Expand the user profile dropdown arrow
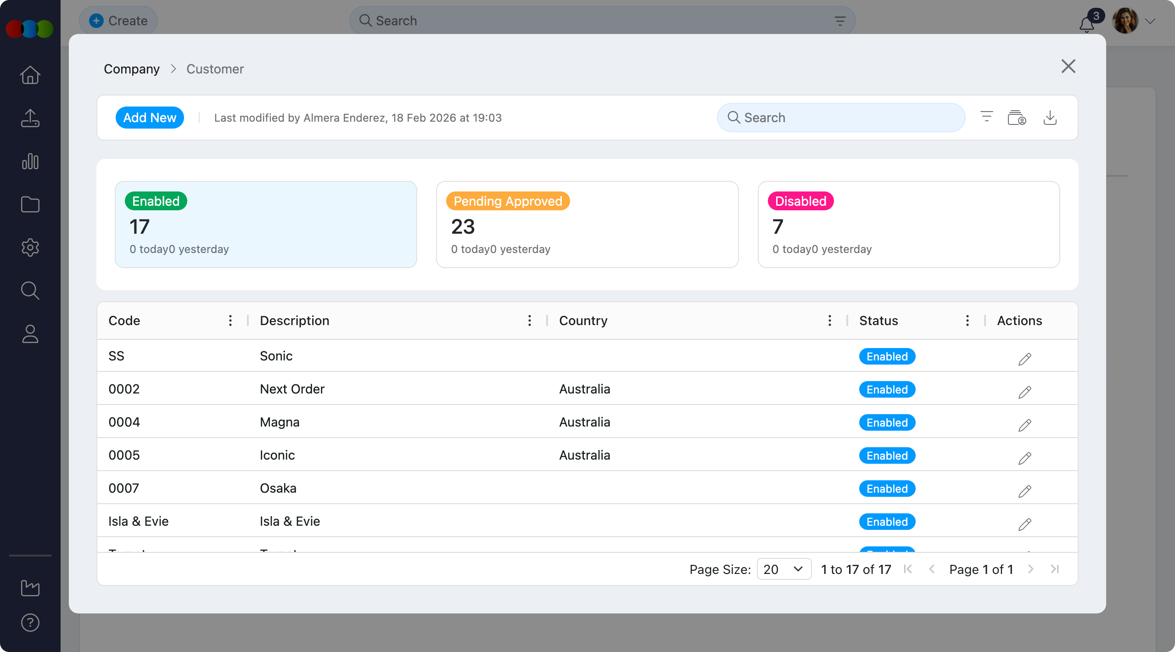1175x652 pixels. point(1150,21)
